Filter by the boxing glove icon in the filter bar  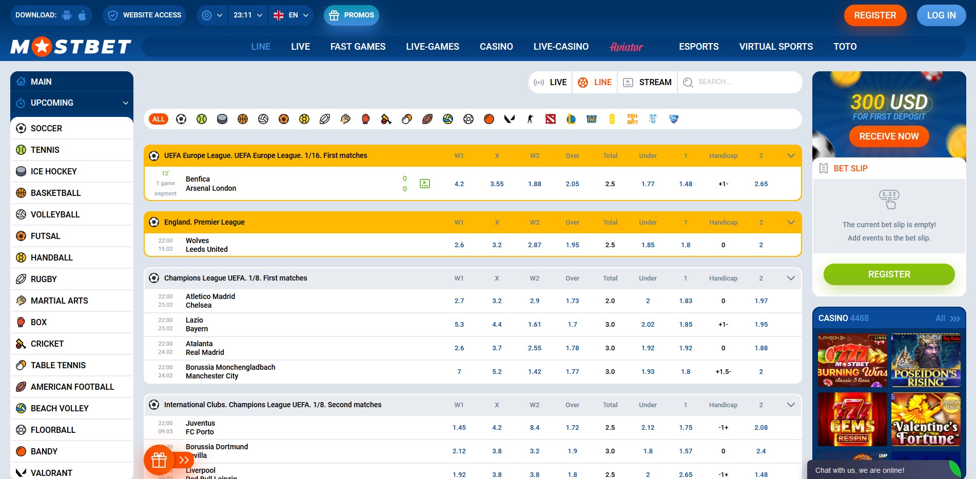[366, 119]
